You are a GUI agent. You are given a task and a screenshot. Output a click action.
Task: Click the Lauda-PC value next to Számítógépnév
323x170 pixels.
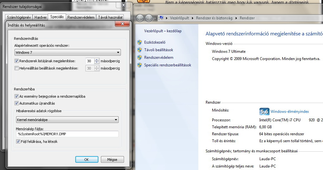[267, 159]
